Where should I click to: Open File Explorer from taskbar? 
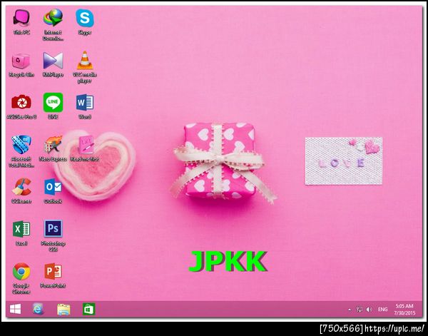(63, 310)
